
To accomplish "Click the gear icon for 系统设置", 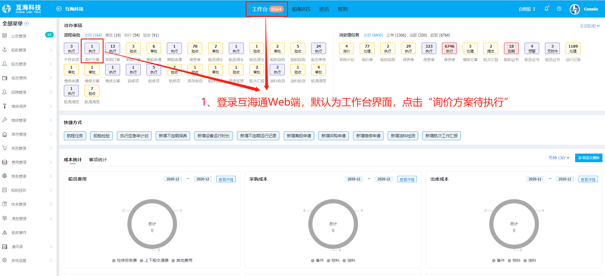I will click(x=4, y=260).
